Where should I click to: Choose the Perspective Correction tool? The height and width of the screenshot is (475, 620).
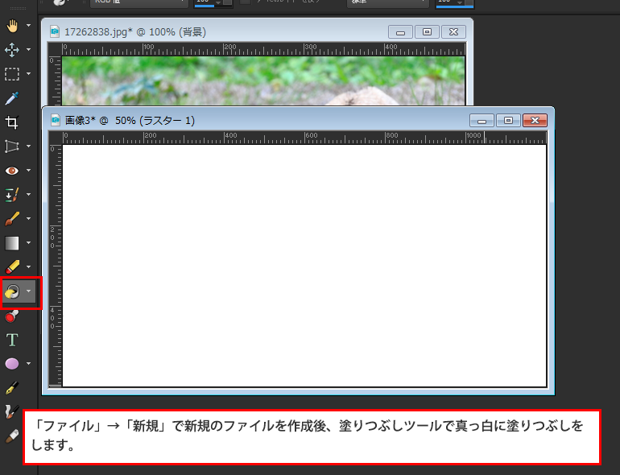(12, 147)
